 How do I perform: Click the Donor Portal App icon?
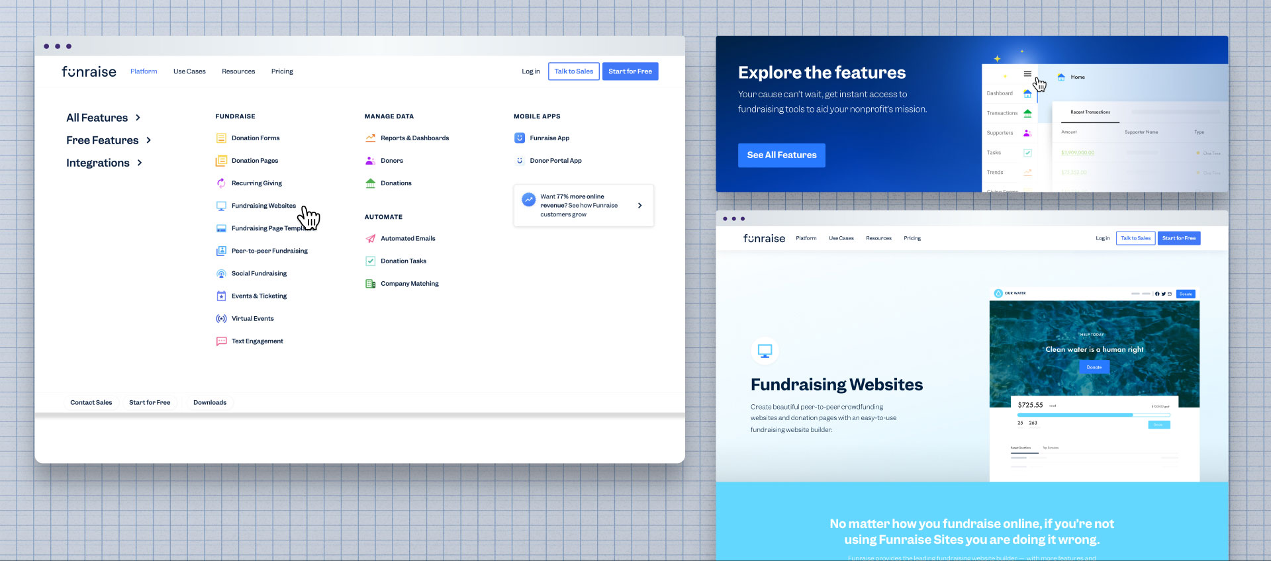pyautogui.click(x=520, y=161)
